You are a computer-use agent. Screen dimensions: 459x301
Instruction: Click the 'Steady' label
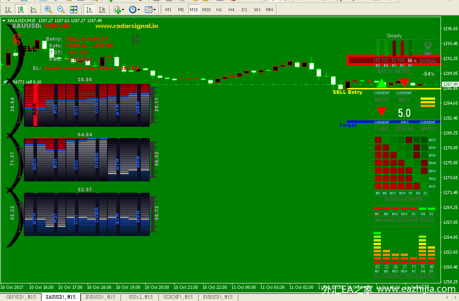[x=394, y=36]
